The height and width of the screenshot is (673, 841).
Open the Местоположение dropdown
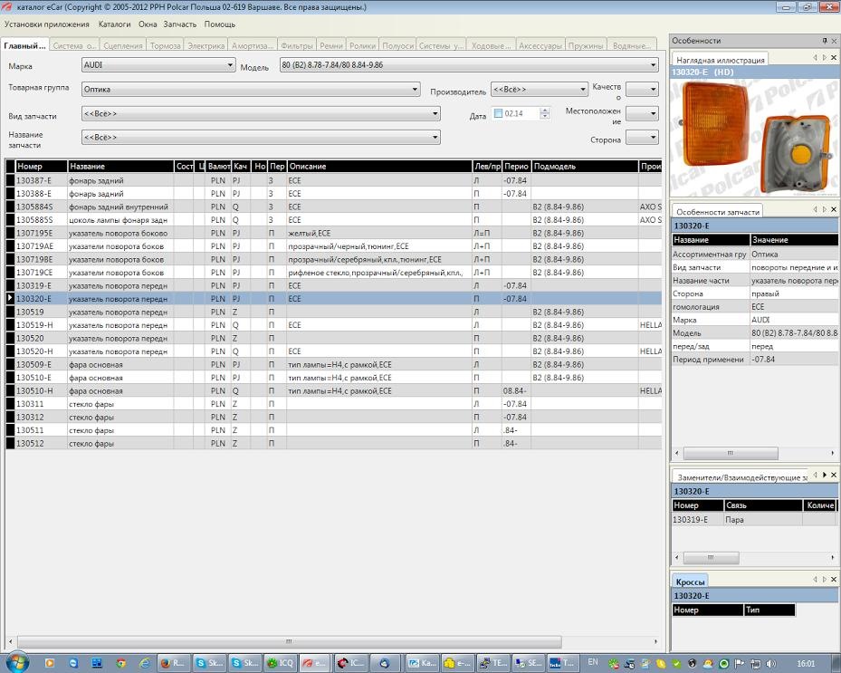coord(642,114)
